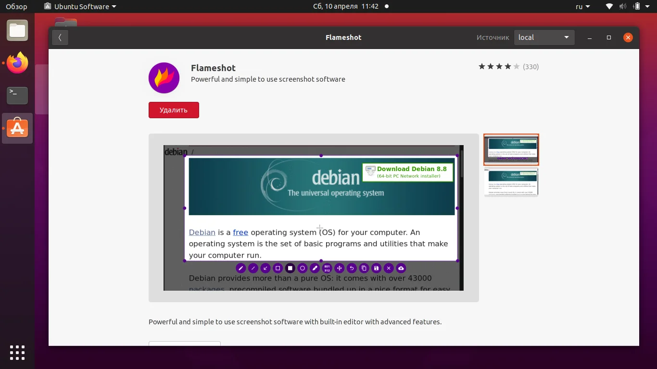Click the back arrow in the Flameshot header
Viewport: 657px width, 369px height.
click(60, 37)
